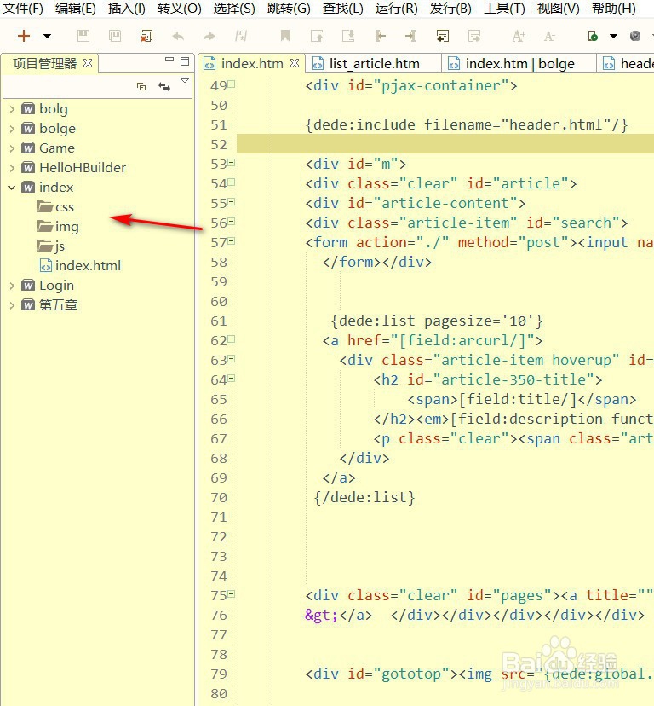Close the 项目管理器 panel tab
This screenshot has width=654, height=706.
(x=89, y=63)
